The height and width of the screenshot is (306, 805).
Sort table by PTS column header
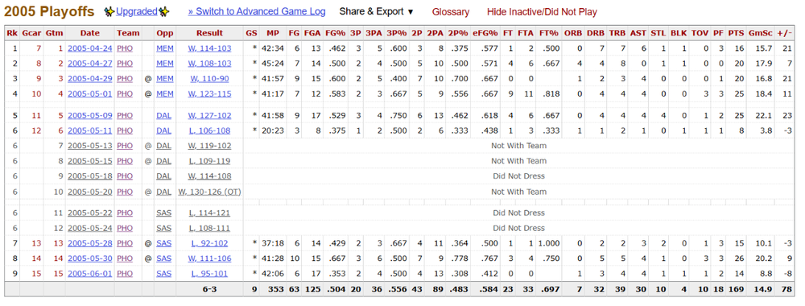pos(736,33)
